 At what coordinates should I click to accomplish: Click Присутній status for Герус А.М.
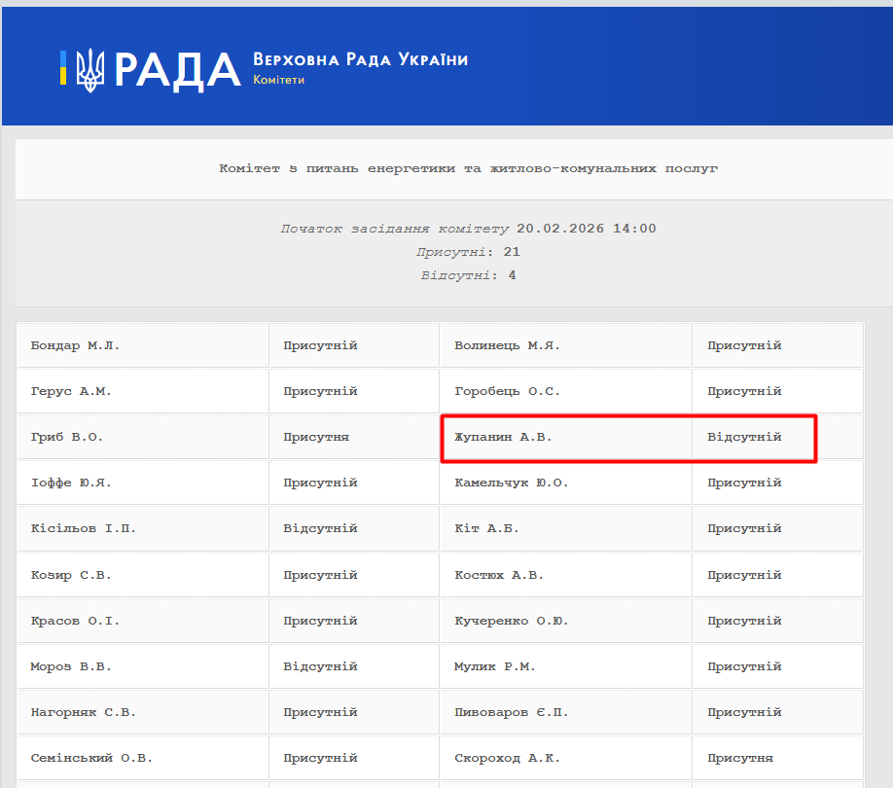pyautogui.click(x=320, y=391)
